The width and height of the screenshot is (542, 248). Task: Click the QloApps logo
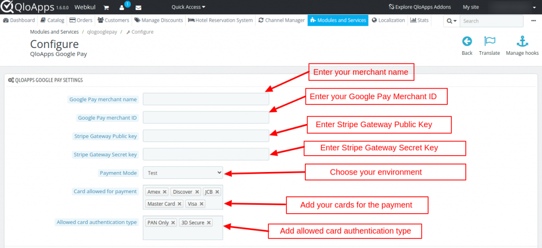(x=26, y=7)
